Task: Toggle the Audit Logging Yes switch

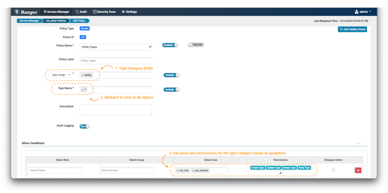Action: click(x=84, y=126)
